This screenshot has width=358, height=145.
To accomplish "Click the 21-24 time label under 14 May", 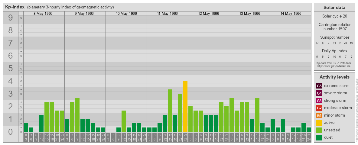I will click(x=309, y=137).
